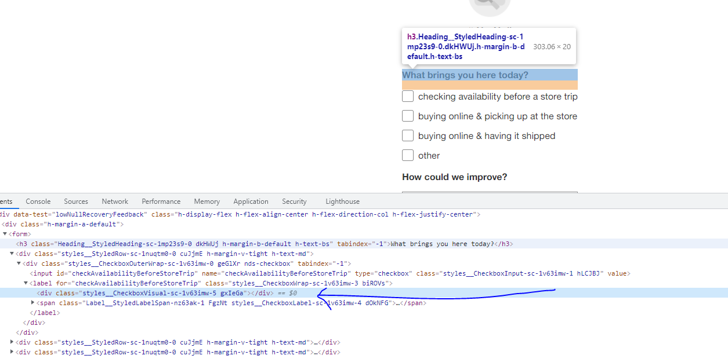Image resolution: width=728 pixels, height=359 pixels.
Task: Expand the Label__StyledLabelSpan span node
Action: coord(33,303)
